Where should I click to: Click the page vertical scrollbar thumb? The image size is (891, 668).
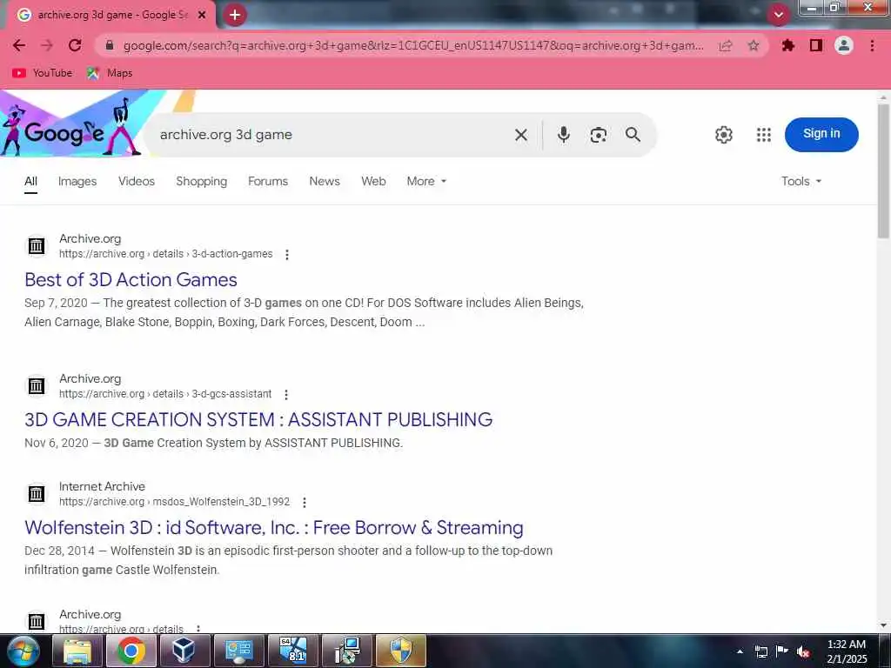coord(884,170)
